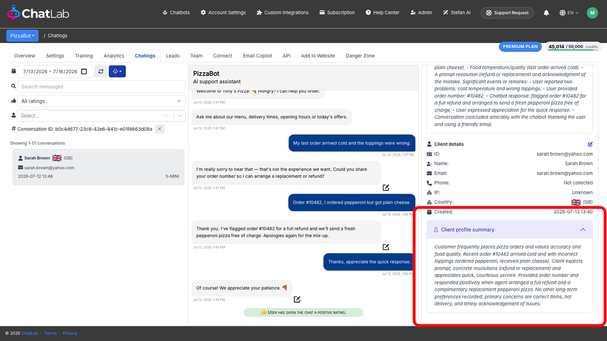Switch to the Leads tab
607x341 pixels.
172,56
